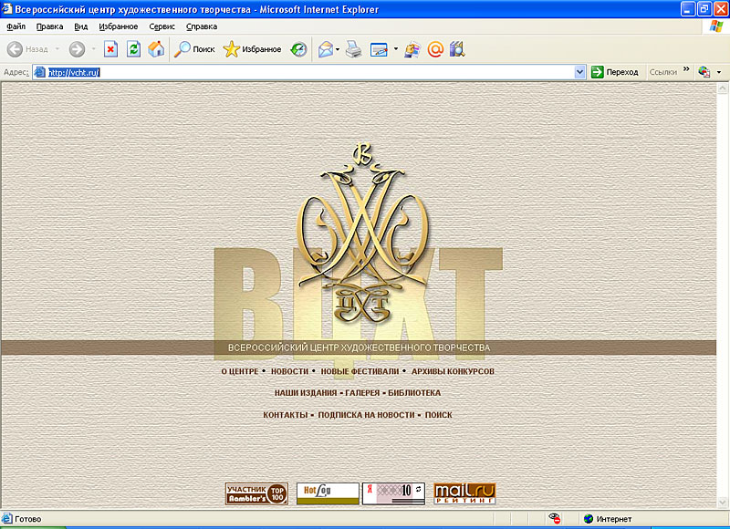Click the Print toolbar icon
The image size is (730, 529).
tap(353, 49)
